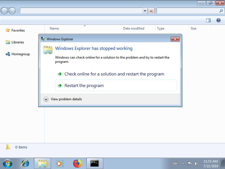
Task: Click the search magnifier icon
Action: pos(221,11)
